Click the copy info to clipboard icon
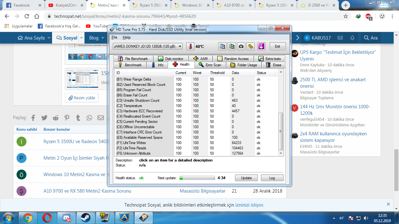This screenshot has width=399, height=224. point(222,46)
